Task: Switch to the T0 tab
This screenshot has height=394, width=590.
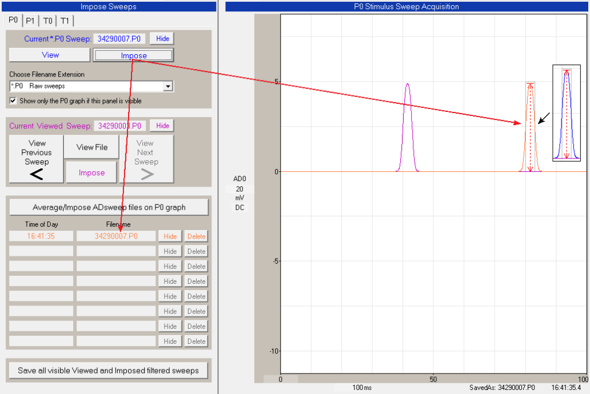Action: click(48, 21)
